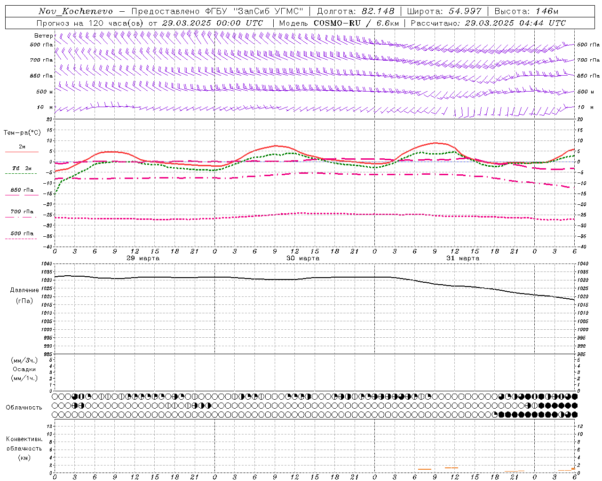The height and width of the screenshot is (481, 602).
Task: Click the '(км)' unit under convective cloud label
Action: coord(24,458)
